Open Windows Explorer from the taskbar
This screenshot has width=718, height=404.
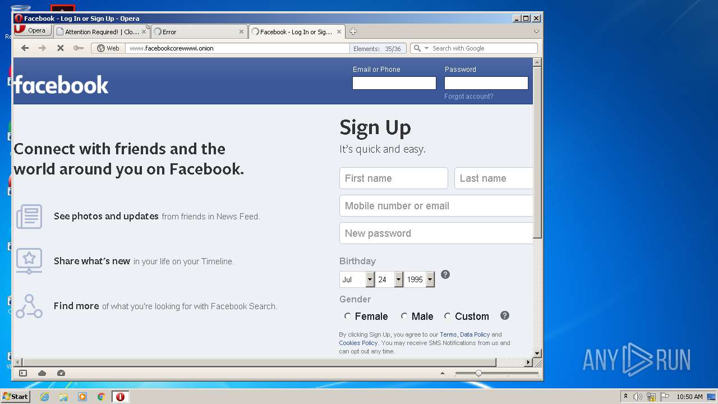(63, 397)
